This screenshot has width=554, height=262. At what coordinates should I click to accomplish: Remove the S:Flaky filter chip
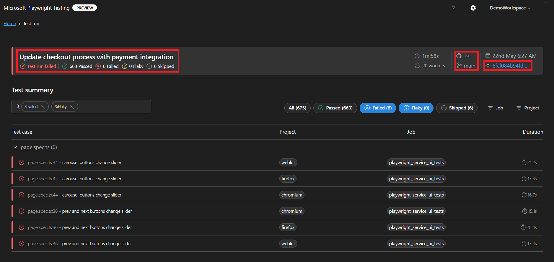tap(72, 107)
